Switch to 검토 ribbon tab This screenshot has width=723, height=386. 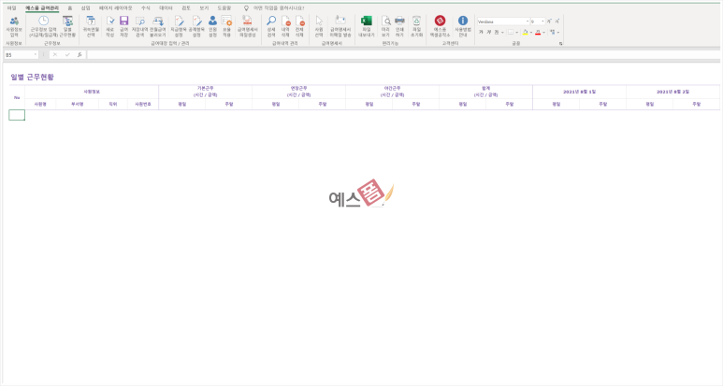click(186, 7)
